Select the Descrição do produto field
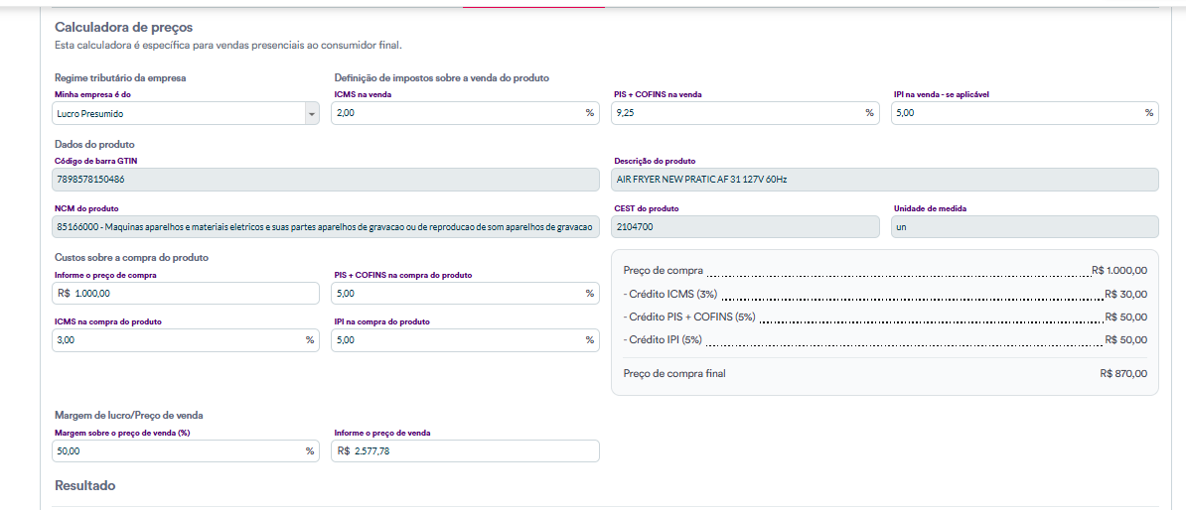 point(884,180)
